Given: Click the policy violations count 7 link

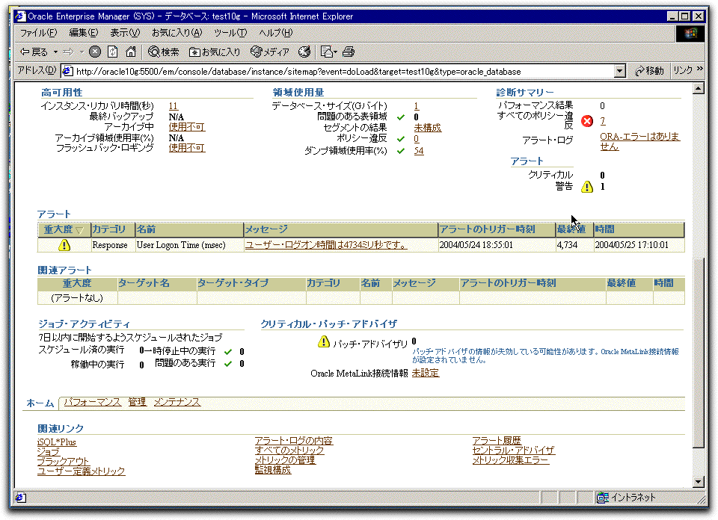Looking at the screenshot, I should coord(603,121).
